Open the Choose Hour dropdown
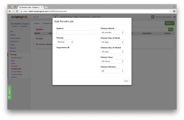 [112, 61]
